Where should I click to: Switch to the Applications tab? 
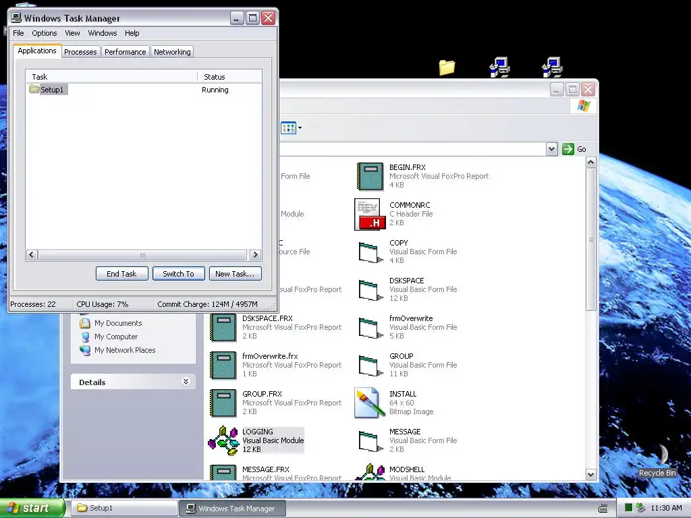(x=37, y=51)
